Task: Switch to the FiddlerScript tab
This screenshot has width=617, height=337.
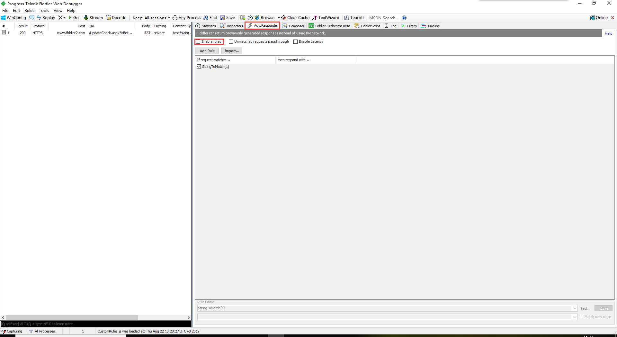Action: click(367, 26)
